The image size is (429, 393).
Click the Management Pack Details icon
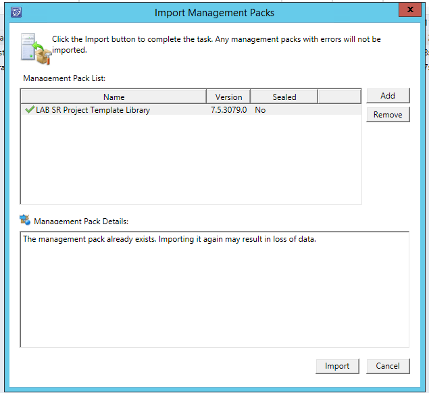pos(26,219)
